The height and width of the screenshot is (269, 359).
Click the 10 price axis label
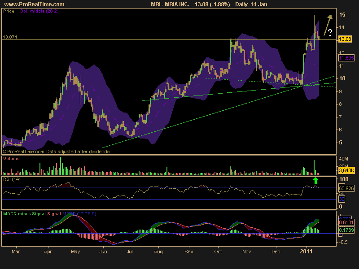342,78
